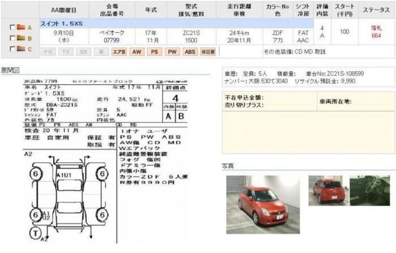The height and width of the screenshot is (253, 396).
Task: Click the folder B icon
Action: pos(21,38)
